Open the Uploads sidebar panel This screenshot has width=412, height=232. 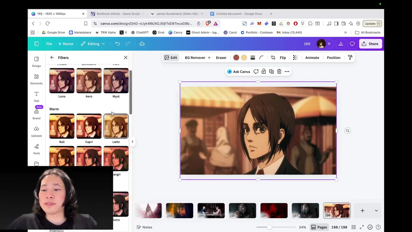(36, 131)
